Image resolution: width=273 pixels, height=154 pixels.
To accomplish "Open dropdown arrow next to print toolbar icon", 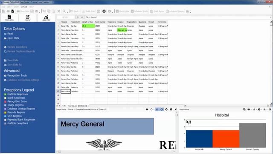I will point(40,12).
